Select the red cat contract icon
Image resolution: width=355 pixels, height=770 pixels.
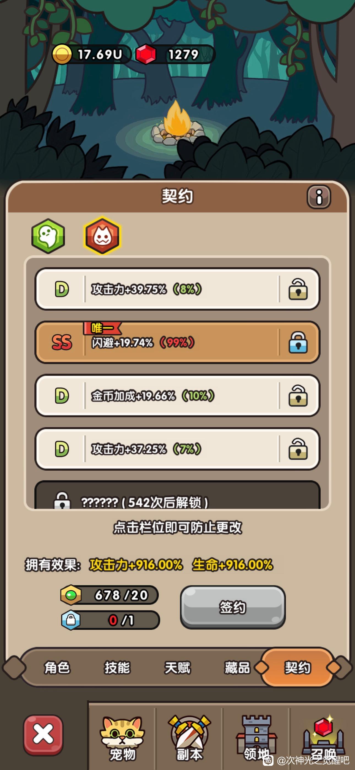coord(102,236)
